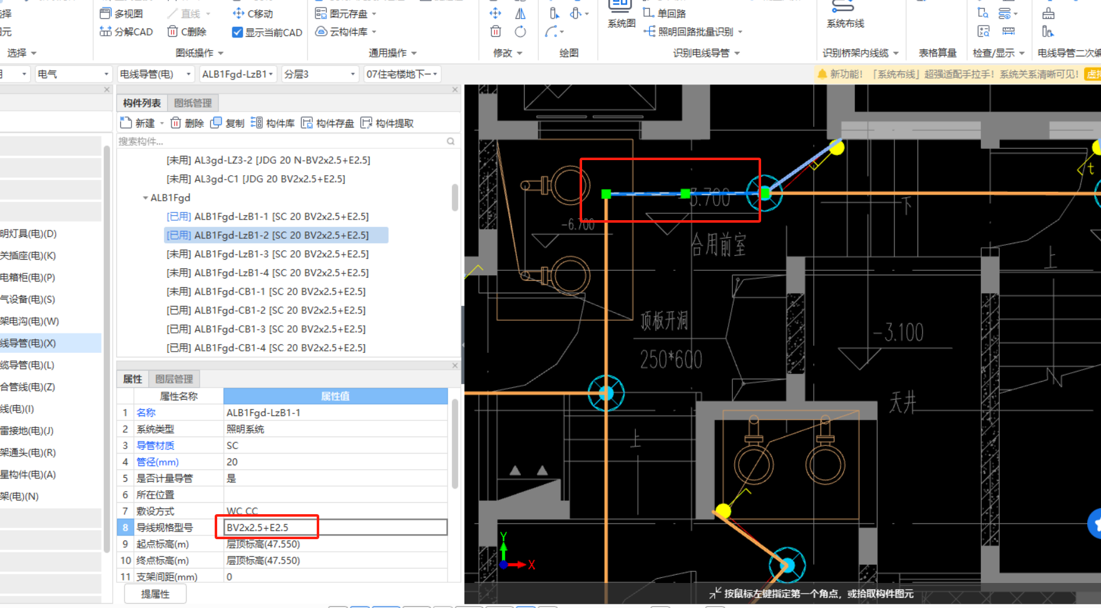Click the 单回路 single circuit tool
Image resolution: width=1101 pixels, height=608 pixels.
tap(664, 13)
